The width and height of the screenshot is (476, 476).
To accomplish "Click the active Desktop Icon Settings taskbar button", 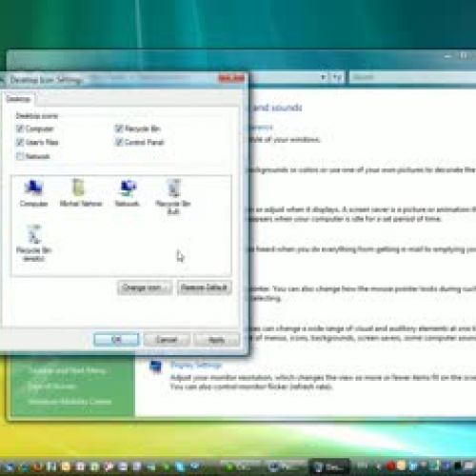I will [x=329, y=467].
